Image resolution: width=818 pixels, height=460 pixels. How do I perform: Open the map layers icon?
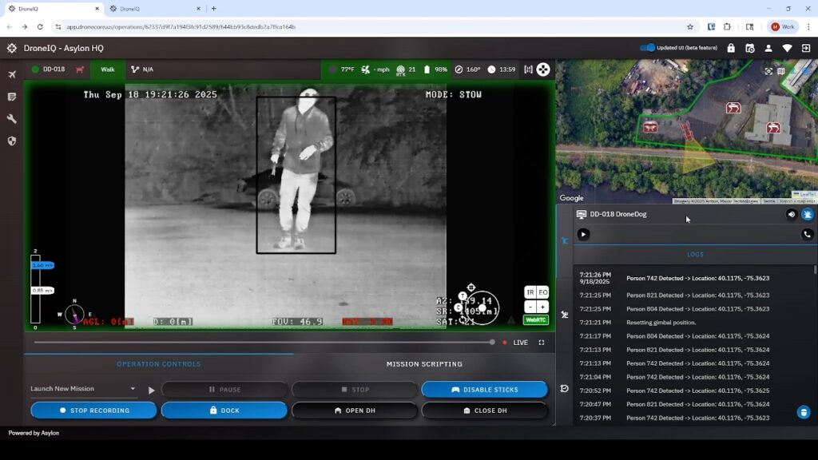click(x=781, y=71)
